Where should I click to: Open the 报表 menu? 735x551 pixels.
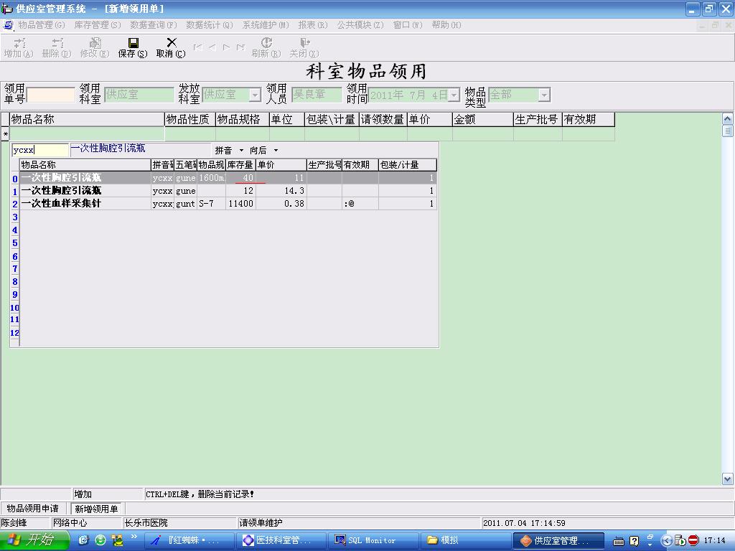point(313,25)
